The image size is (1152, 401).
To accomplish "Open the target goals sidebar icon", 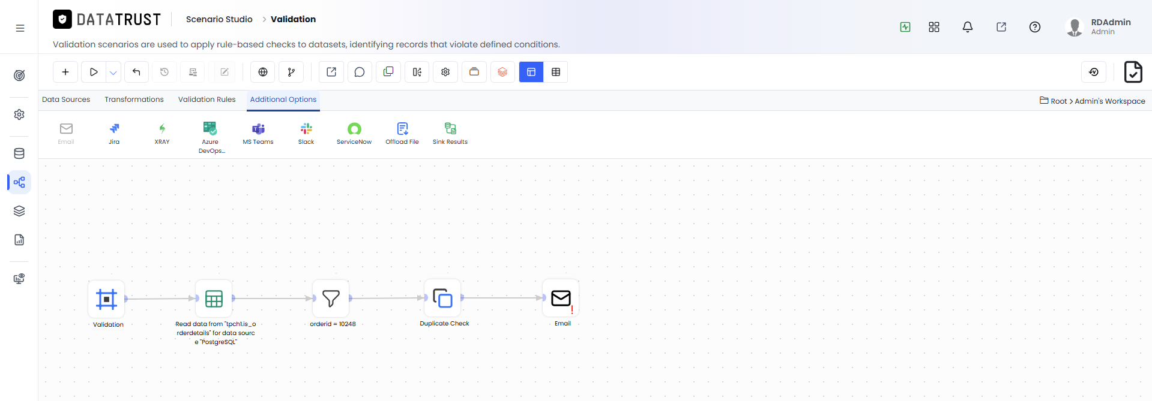I will pos(19,76).
